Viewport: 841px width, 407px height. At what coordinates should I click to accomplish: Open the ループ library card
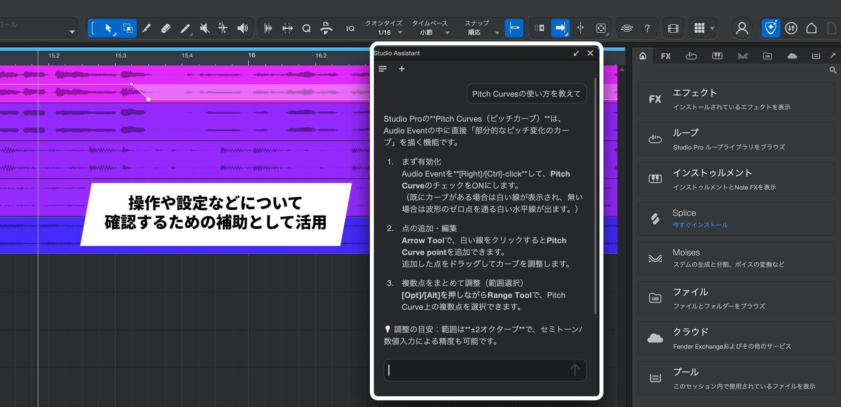coord(736,139)
